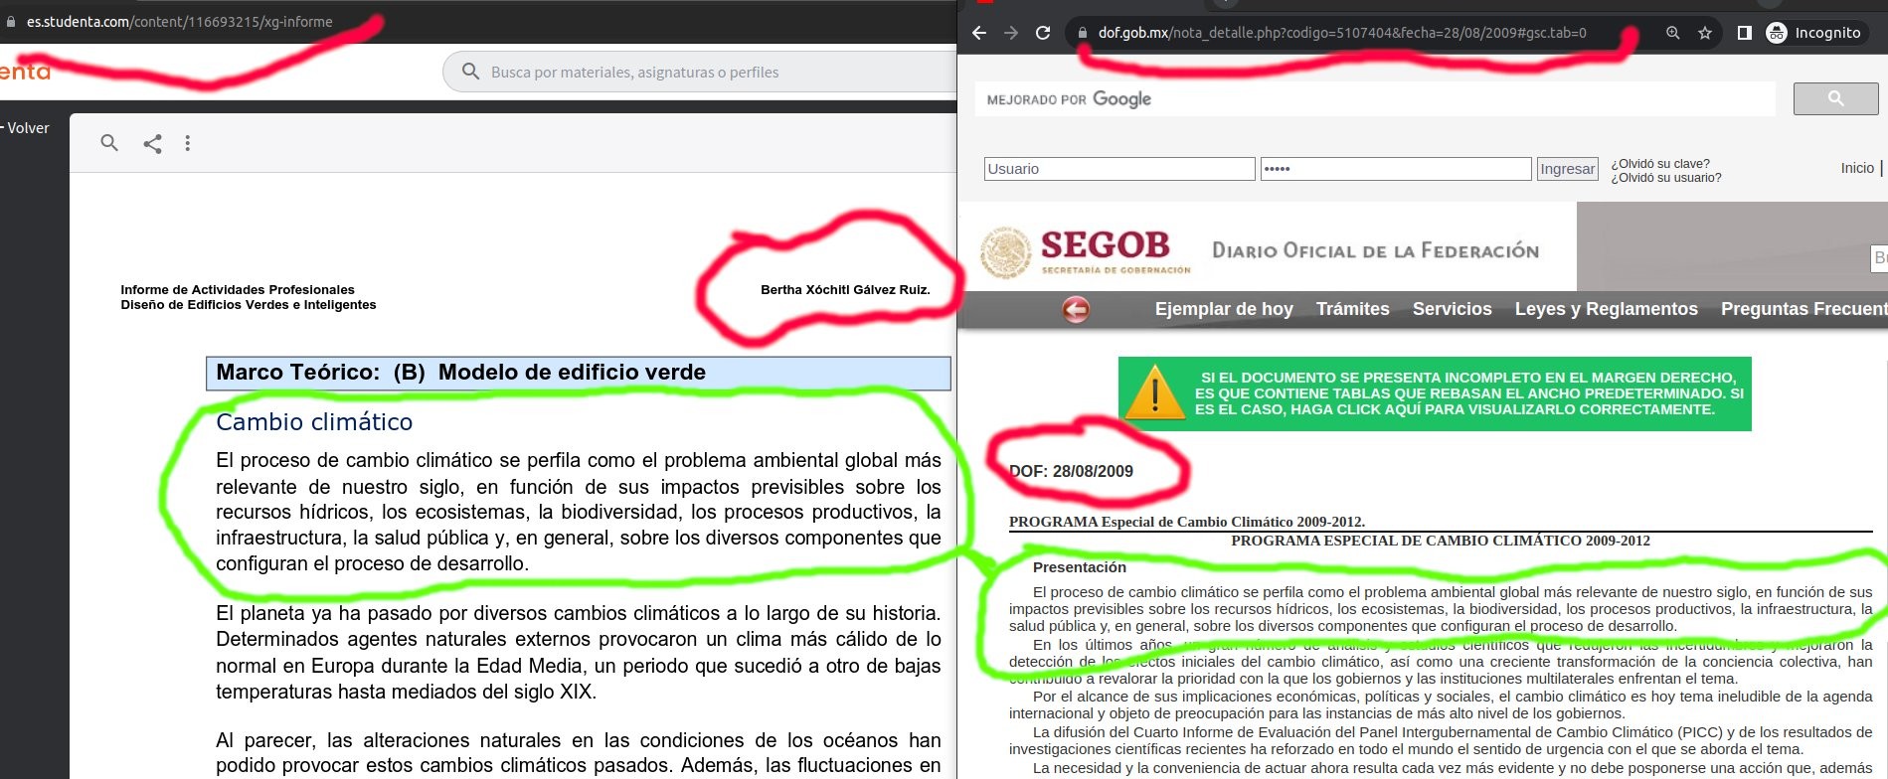Image resolution: width=1888 pixels, height=779 pixels.
Task: Click the es.studenta.com address URL
Action: 180,21
